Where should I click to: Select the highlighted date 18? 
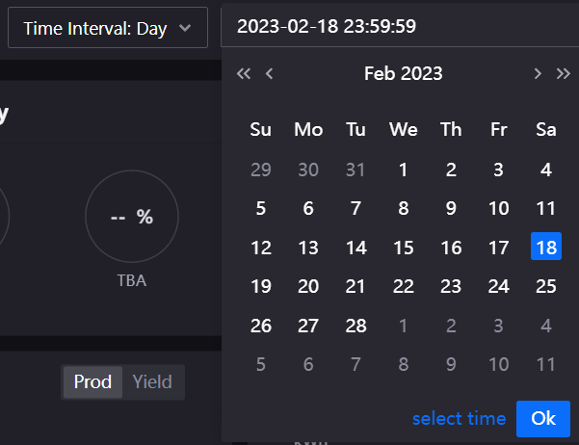(546, 247)
